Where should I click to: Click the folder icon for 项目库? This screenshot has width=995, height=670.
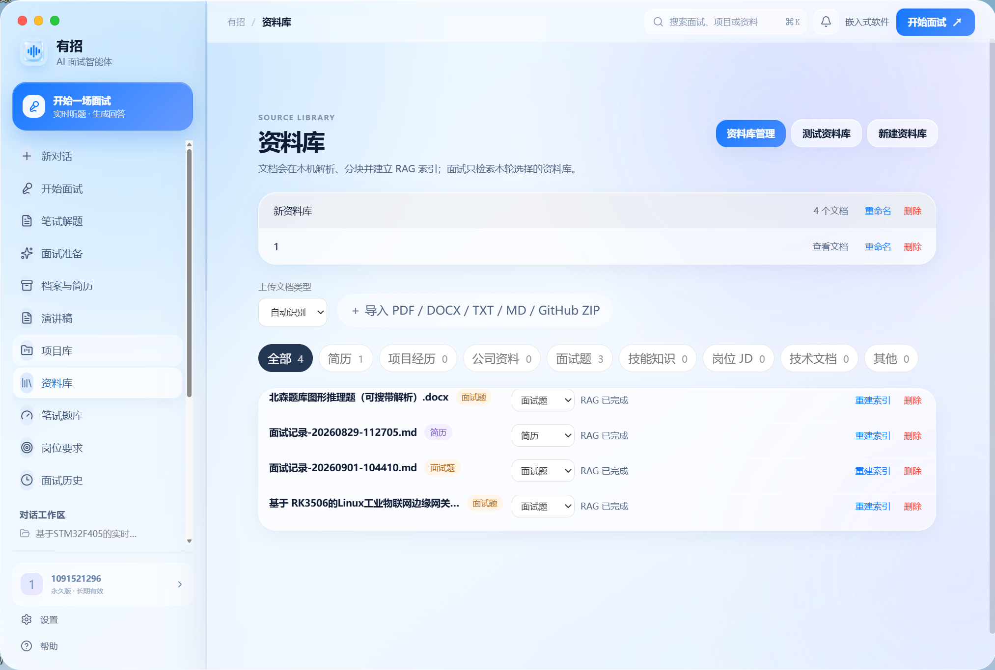point(27,350)
